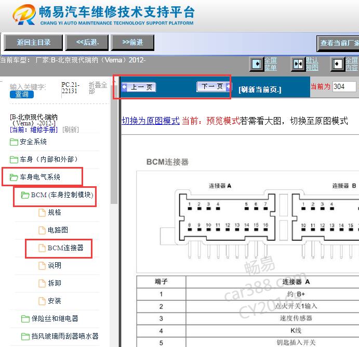359x347 pixels.
Task: Click the full-screen content (全屏内容) icon
Action: click(337, 64)
